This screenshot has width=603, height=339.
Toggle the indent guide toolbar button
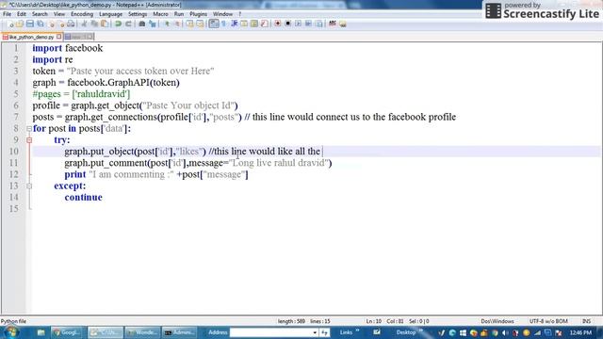234,24
